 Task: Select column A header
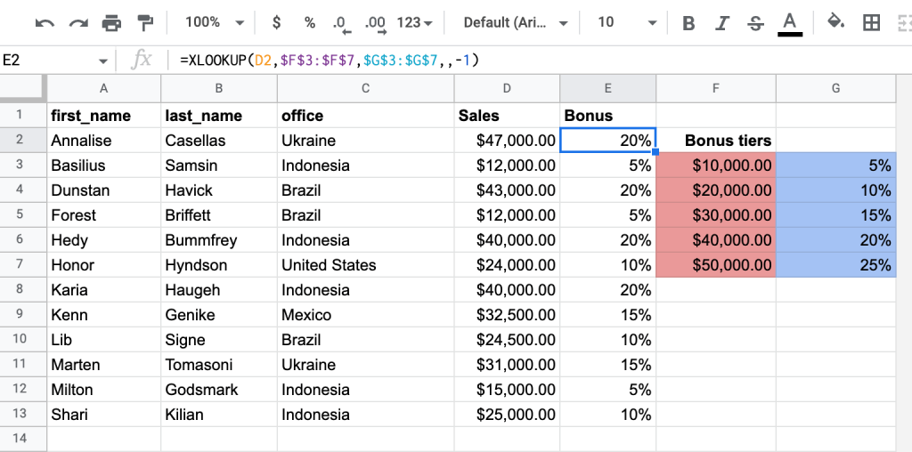(103, 88)
